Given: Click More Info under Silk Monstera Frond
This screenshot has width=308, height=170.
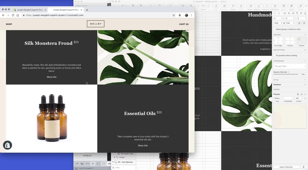Looking at the screenshot, I should [52, 77].
